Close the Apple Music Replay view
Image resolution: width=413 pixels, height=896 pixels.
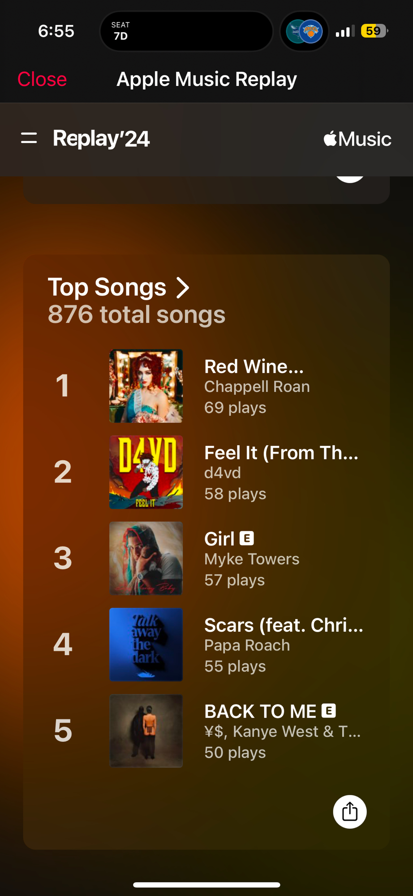(42, 79)
